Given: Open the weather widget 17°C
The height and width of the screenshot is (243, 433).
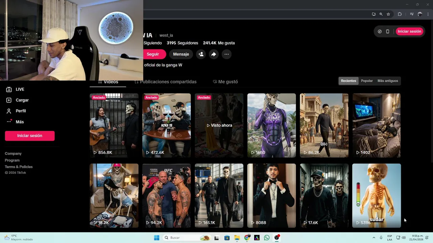Looking at the screenshot, I should (x=19, y=238).
